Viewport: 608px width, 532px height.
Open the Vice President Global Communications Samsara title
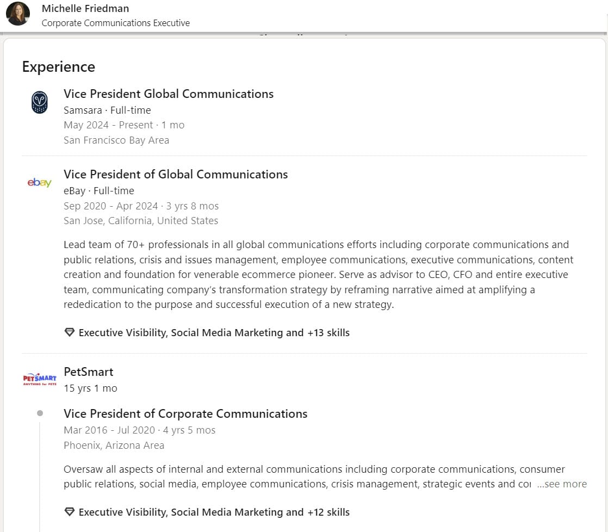pyautogui.click(x=169, y=94)
